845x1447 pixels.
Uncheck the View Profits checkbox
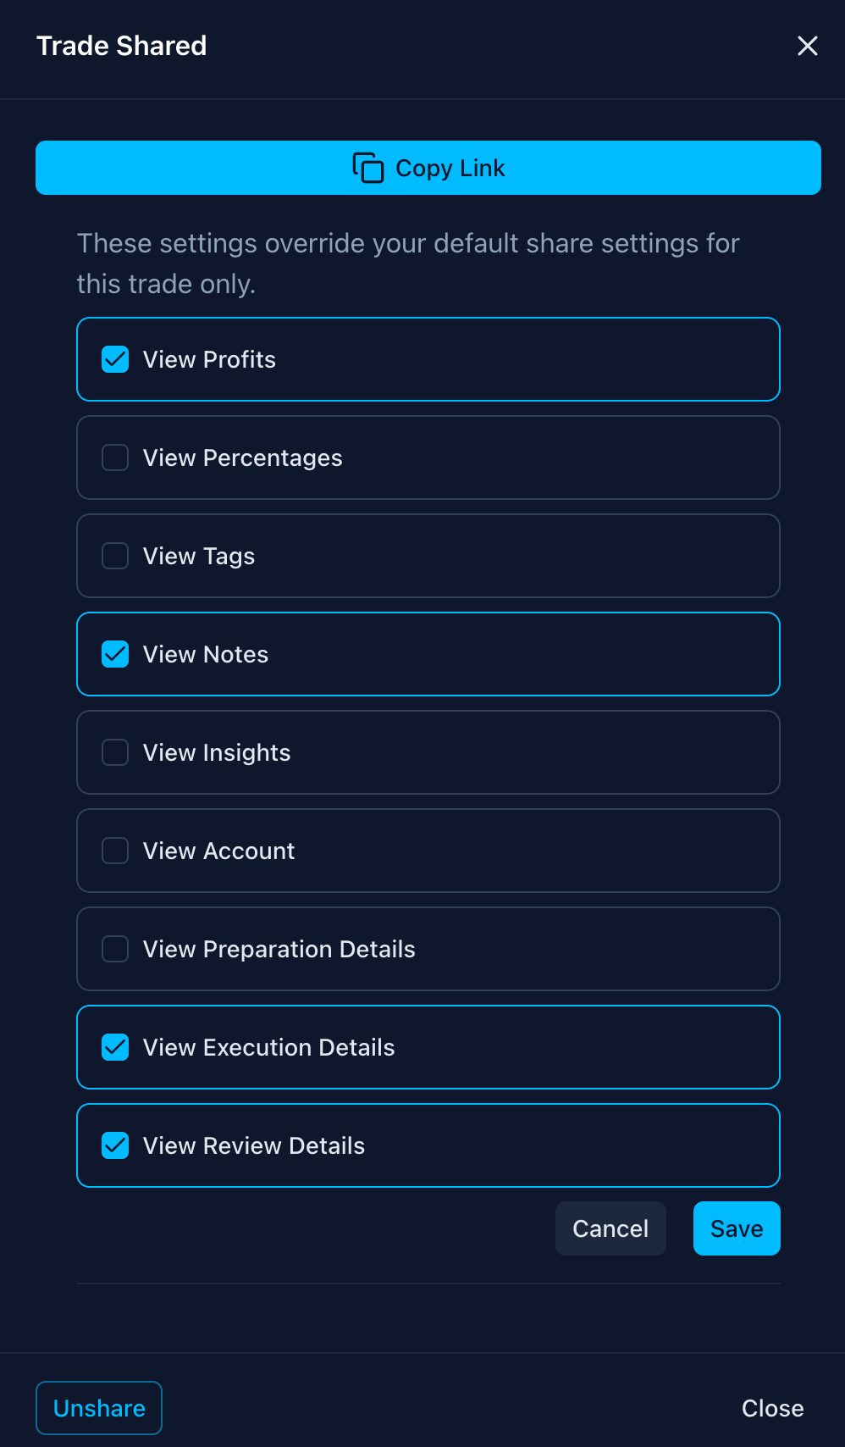[x=115, y=359]
